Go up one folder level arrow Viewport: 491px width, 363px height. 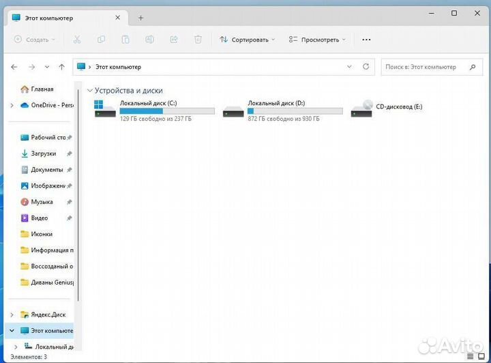point(62,67)
